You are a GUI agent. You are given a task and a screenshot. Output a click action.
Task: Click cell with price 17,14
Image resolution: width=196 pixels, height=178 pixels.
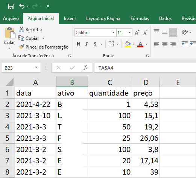tap(146, 161)
